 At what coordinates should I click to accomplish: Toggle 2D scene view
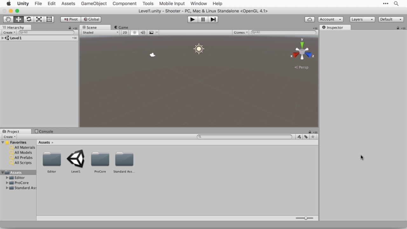click(125, 32)
